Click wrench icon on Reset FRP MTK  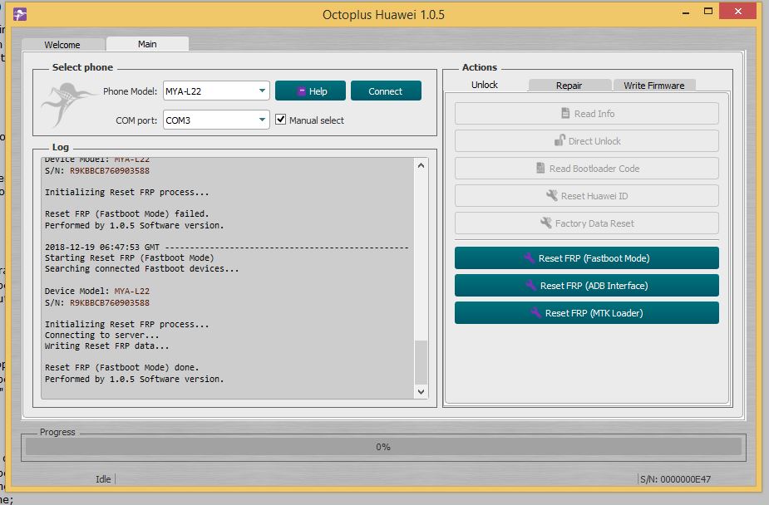tap(535, 312)
